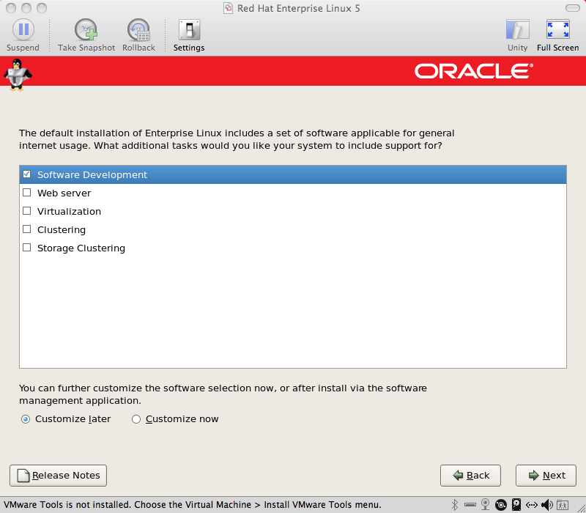This screenshot has height=513, width=586.
Task: Click the Tux penguin logo
Action: click(18, 75)
